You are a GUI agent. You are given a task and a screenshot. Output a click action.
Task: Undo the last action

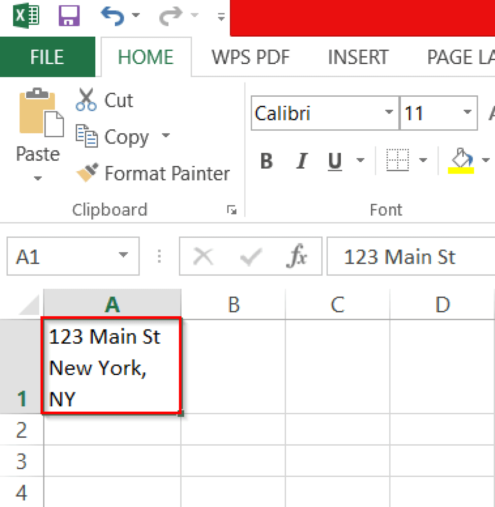(x=113, y=16)
